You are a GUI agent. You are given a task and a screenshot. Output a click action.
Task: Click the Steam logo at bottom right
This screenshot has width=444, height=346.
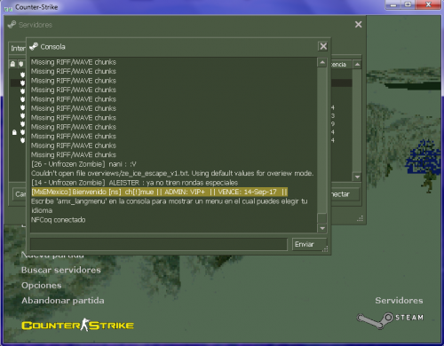pos(390,320)
